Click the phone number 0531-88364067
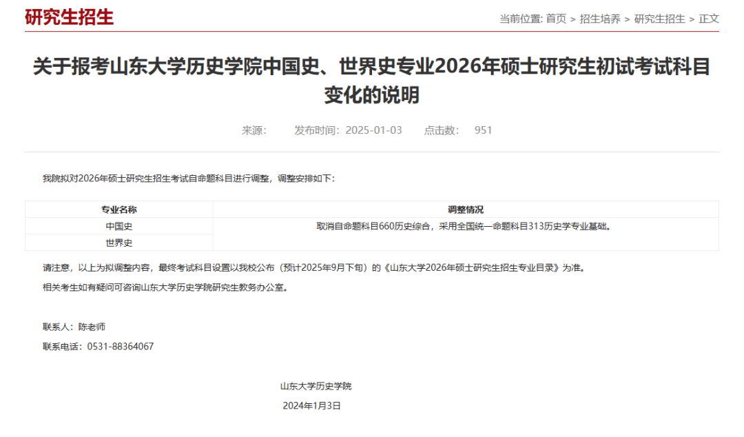This screenshot has width=744, height=437. (x=121, y=347)
